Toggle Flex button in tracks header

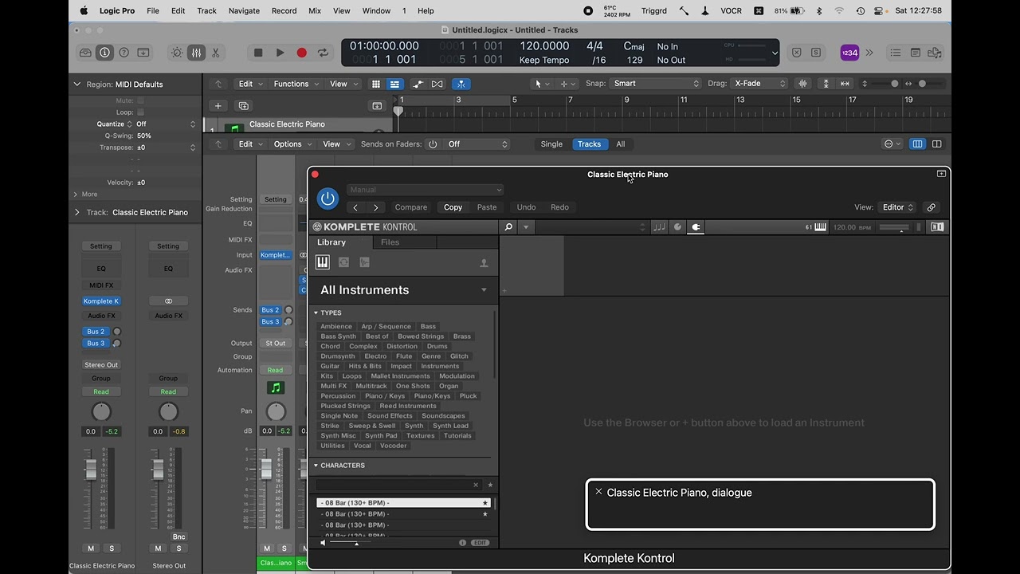pyautogui.click(x=437, y=84)
